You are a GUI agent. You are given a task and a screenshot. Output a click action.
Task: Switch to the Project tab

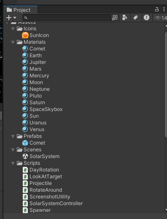pos(19,10)
